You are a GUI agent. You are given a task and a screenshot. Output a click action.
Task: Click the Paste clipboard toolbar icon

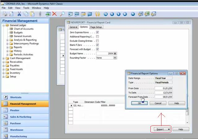(x=32, y=14)
